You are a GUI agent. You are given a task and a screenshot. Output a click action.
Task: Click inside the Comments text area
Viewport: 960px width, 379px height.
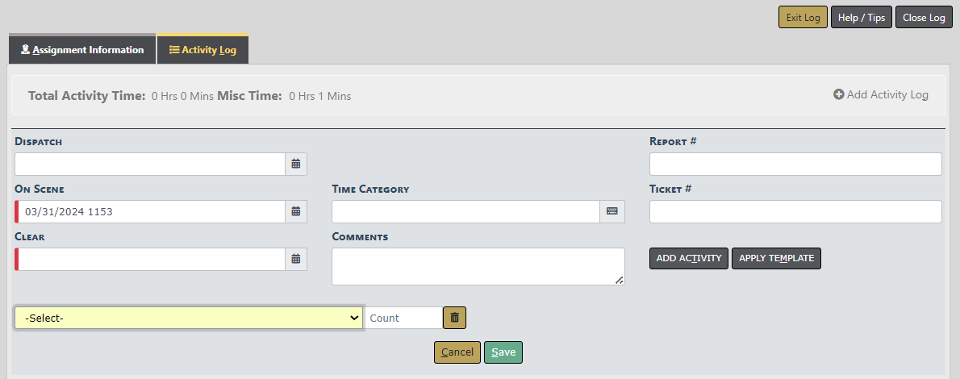coord(478,266)
